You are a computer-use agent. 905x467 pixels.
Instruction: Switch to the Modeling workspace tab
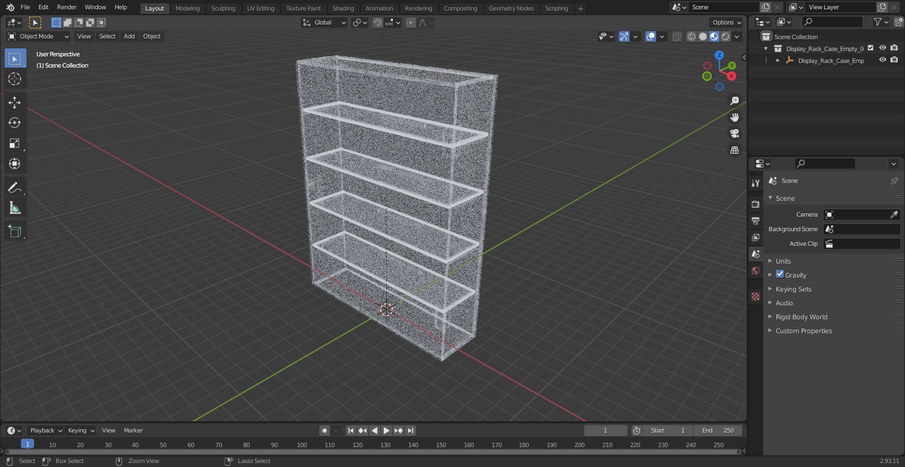(187, 8)
